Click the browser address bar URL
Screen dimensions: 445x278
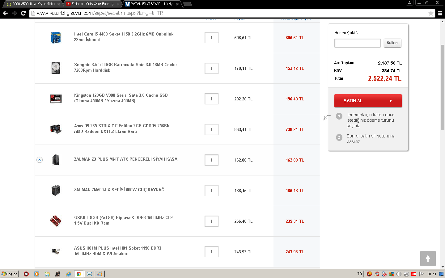click(x=100, y=13)
